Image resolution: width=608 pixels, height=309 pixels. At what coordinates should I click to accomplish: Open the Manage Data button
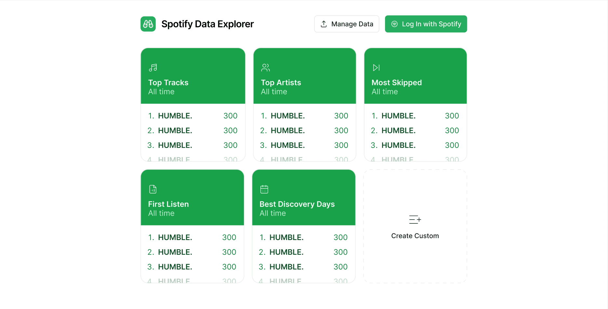pyautogui.click(x=347, y=24)
